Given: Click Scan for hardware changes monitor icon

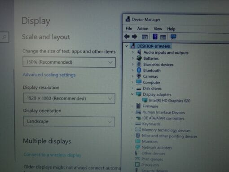Looking at the screenshot, I should coord(173,37).
